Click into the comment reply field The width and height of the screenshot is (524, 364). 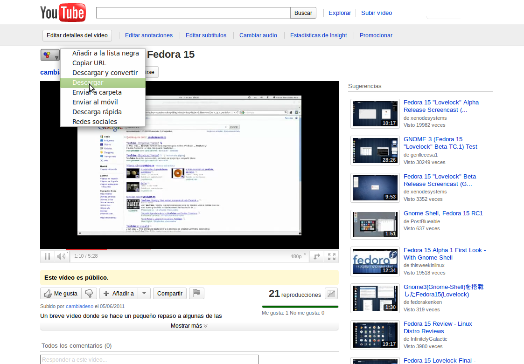point(149,359)
